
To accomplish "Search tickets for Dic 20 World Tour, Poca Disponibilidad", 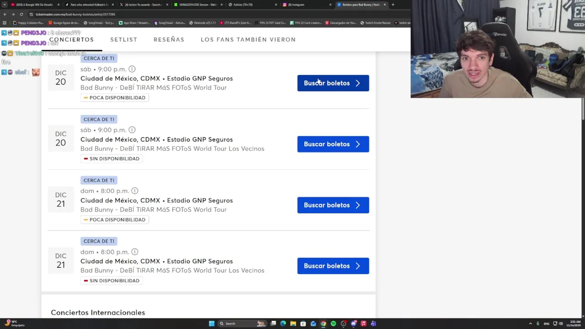I will pos(333,83).
